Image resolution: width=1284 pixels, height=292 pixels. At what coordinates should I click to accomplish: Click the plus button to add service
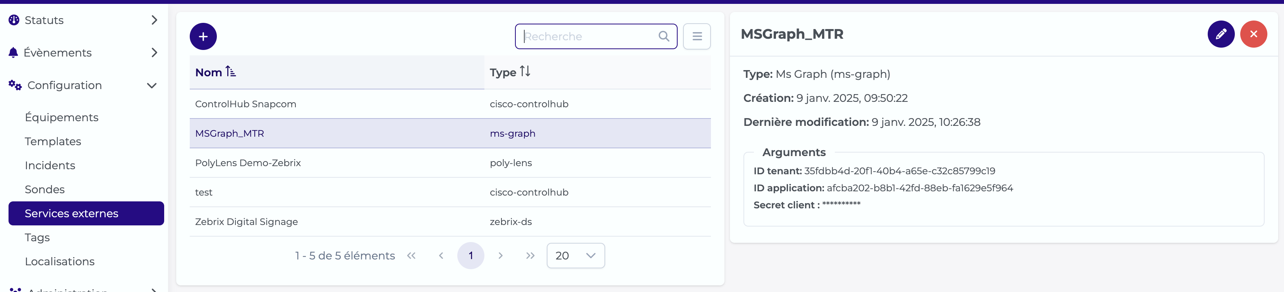coord(203,36)
